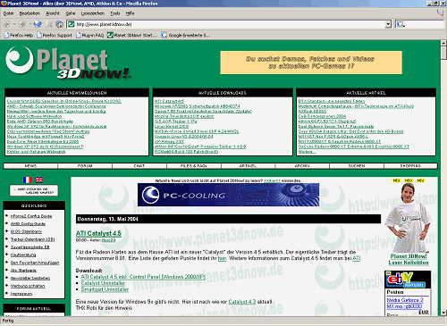Go to the Home page icon
Viewport: 447px width, 326px height.
59,24
